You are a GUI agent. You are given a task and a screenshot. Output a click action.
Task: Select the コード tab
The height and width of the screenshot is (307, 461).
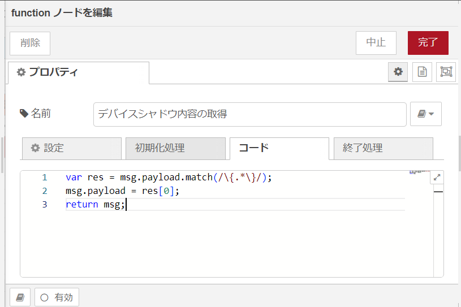point(279,148)
